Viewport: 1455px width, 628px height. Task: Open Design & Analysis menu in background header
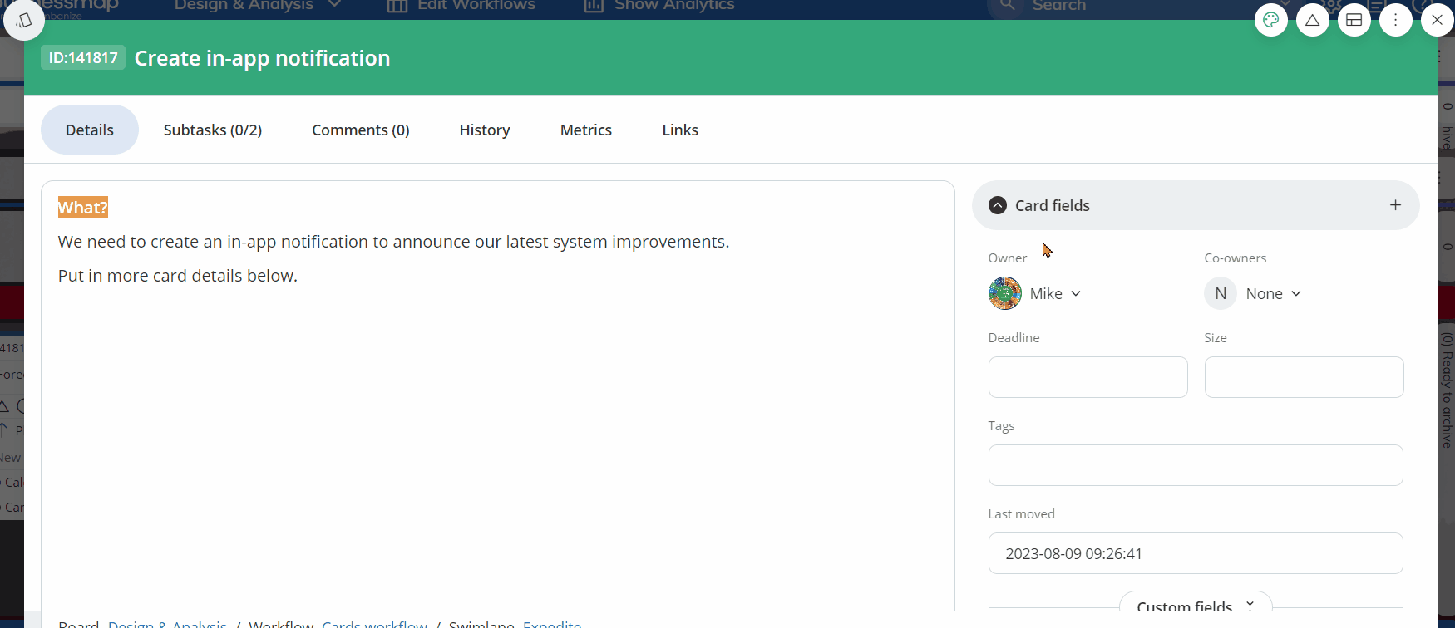pos(258,6)
